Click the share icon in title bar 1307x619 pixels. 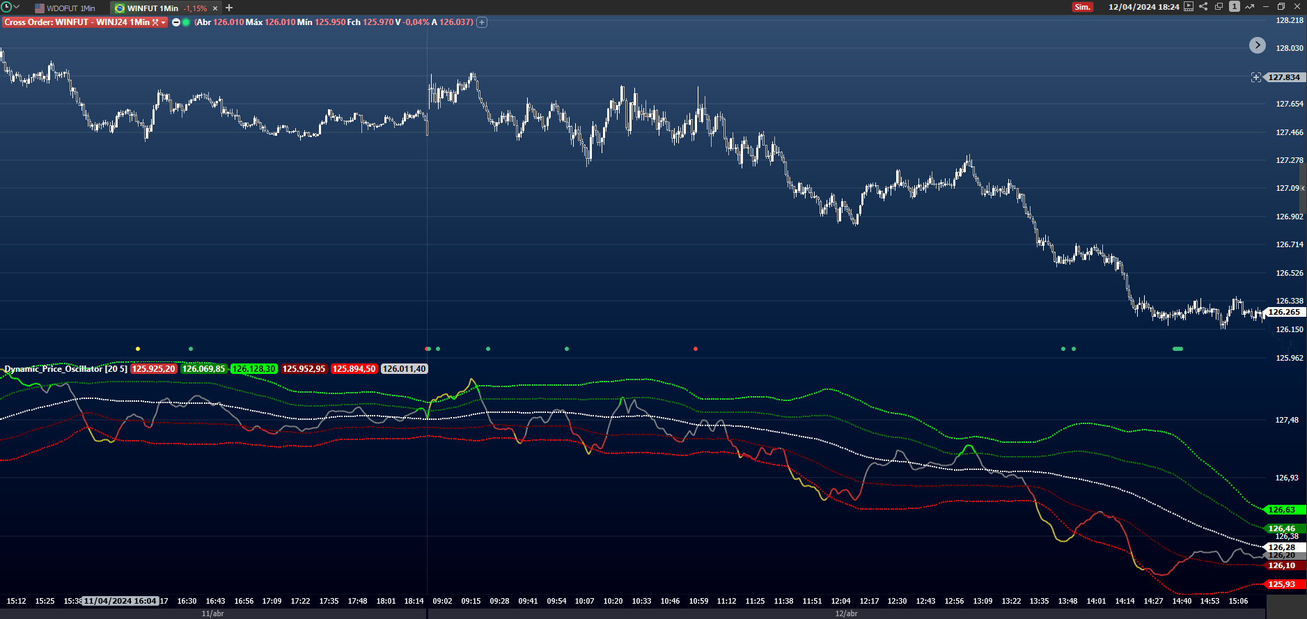click(1203, 7)
